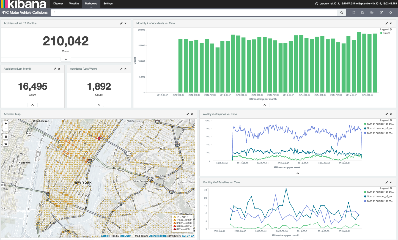
Task: Switch to the Discover tab
Action: [x=58, y=4]
